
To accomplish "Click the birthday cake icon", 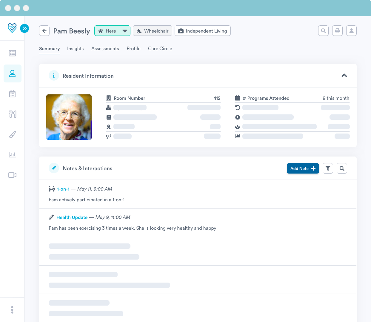I will (109, 108).
